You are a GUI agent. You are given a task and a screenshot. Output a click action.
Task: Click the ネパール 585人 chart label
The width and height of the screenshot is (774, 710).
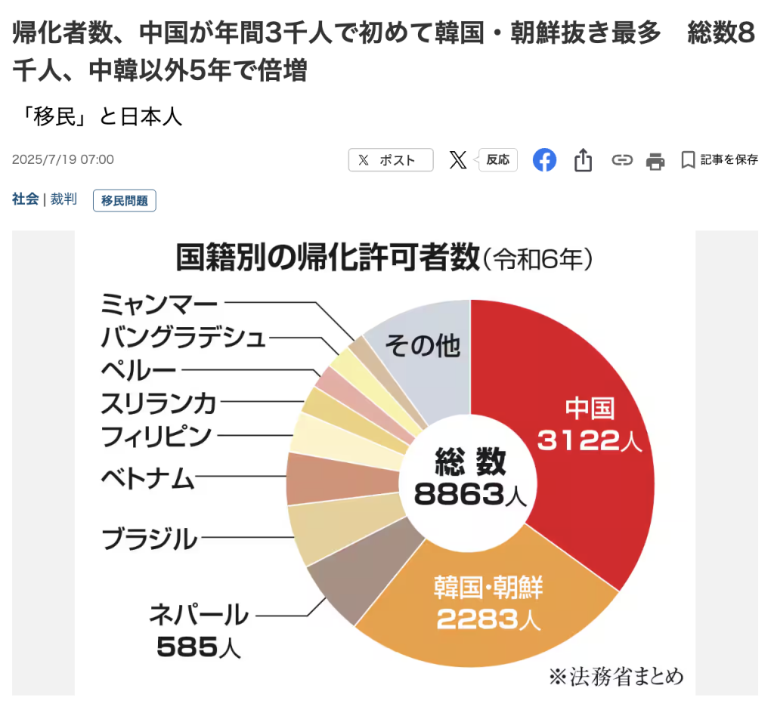200,630
